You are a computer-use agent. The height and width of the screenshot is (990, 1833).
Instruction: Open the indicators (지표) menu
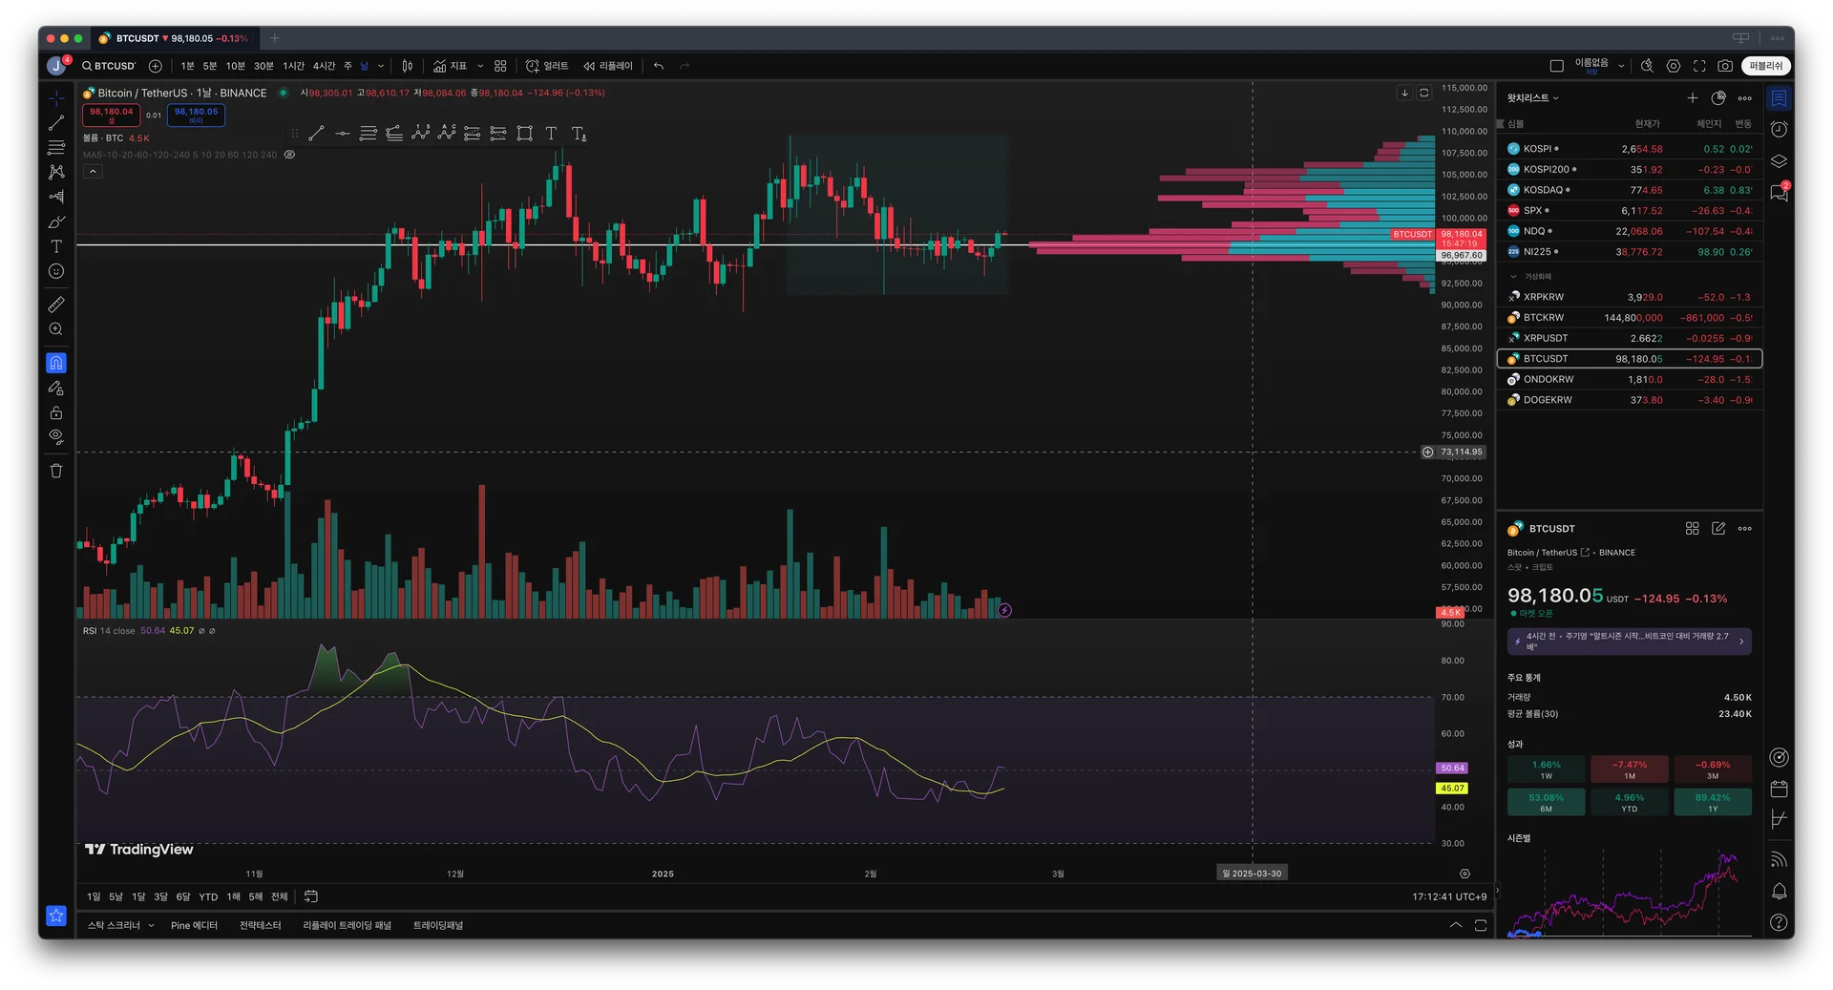(450, 66)
